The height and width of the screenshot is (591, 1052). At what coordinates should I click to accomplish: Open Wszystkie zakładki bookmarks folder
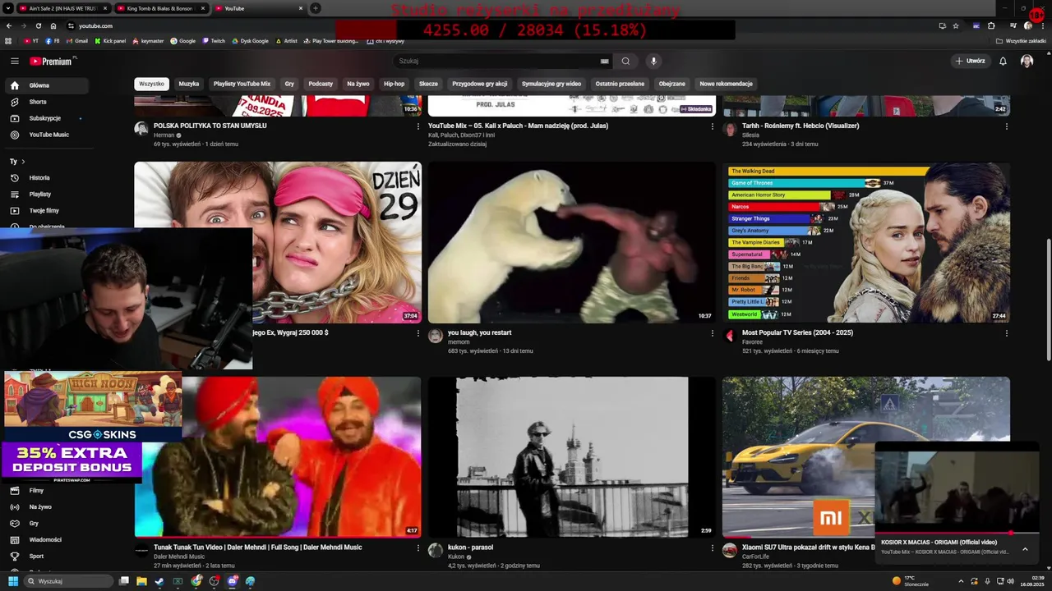point(1022,40)
